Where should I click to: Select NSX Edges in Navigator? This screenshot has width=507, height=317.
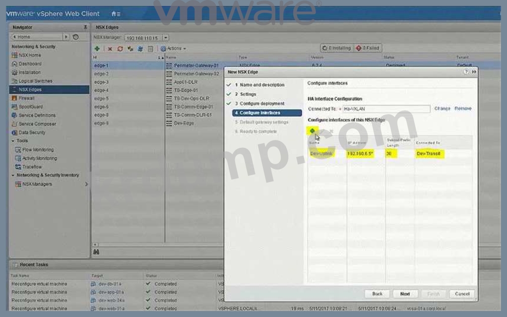tap(49, 90)
